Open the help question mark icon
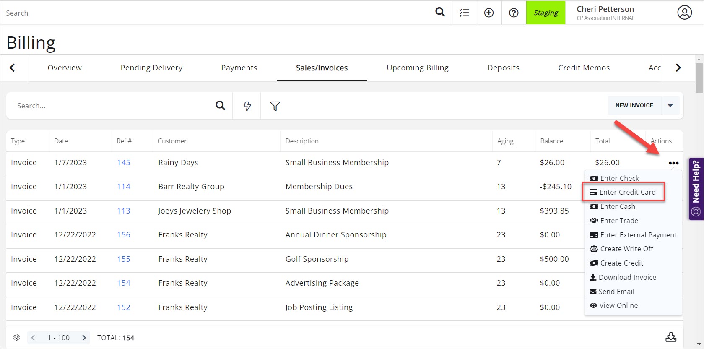Viewport: 704px width, 349px height. (514, 13)
